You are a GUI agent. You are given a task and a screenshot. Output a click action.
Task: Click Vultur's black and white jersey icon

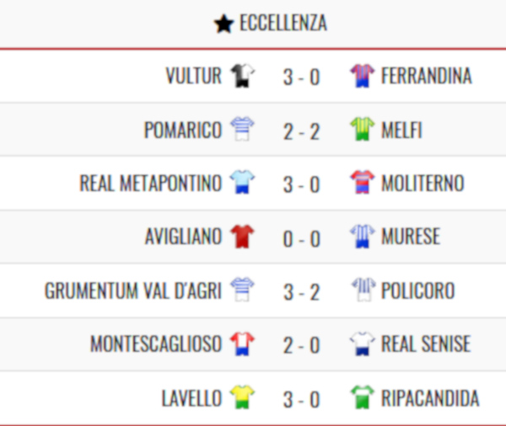click(242, 76)
